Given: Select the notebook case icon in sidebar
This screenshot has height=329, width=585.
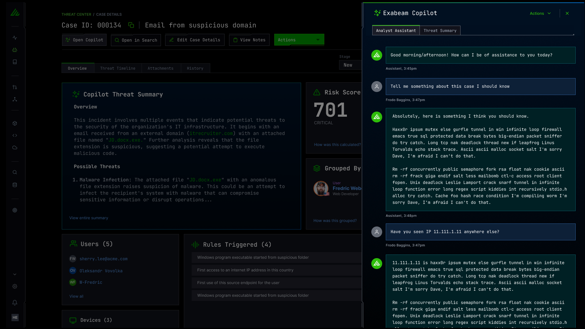Looking at the screenshot, I should (x=15, y=62).
